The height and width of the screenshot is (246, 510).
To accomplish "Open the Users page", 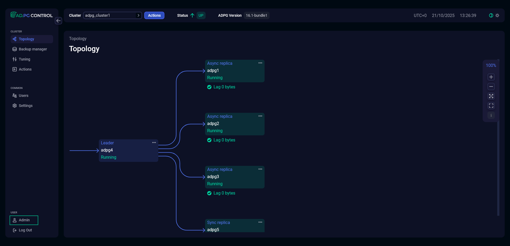I will pyautogui.click(x=23, y=96).
